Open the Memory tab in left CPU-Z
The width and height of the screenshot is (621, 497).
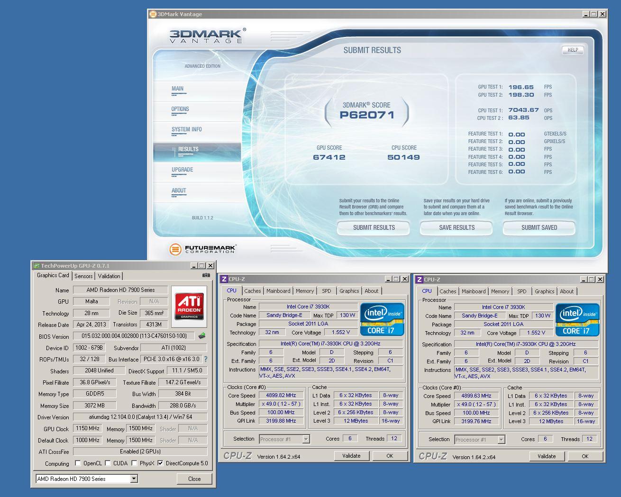point(305,291)
